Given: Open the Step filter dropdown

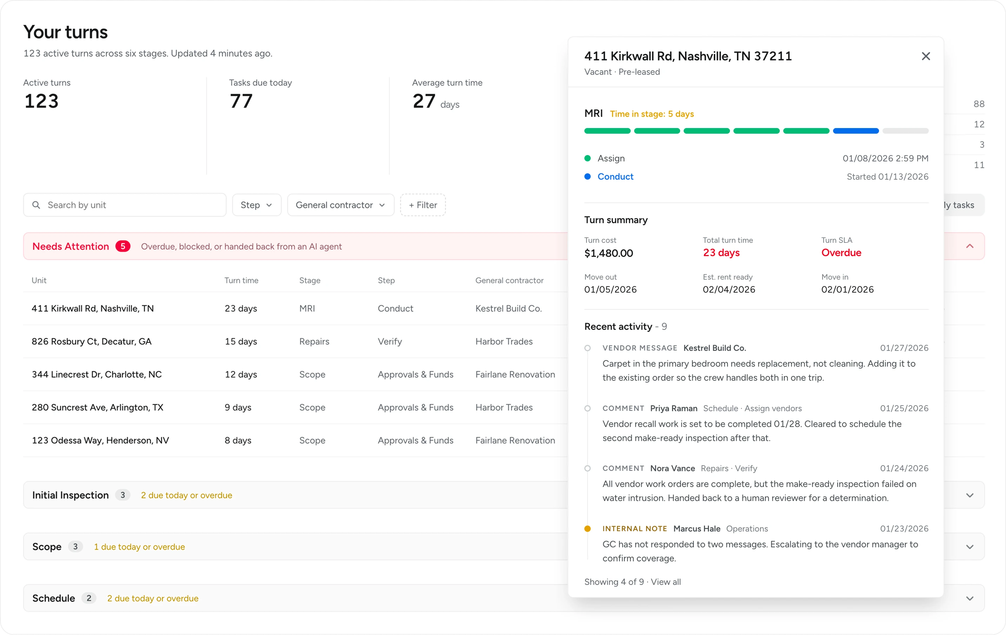Looking at the screenshot, I should coord(256,205).
